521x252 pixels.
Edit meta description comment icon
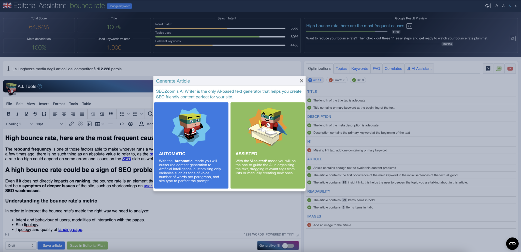(513, 38)
